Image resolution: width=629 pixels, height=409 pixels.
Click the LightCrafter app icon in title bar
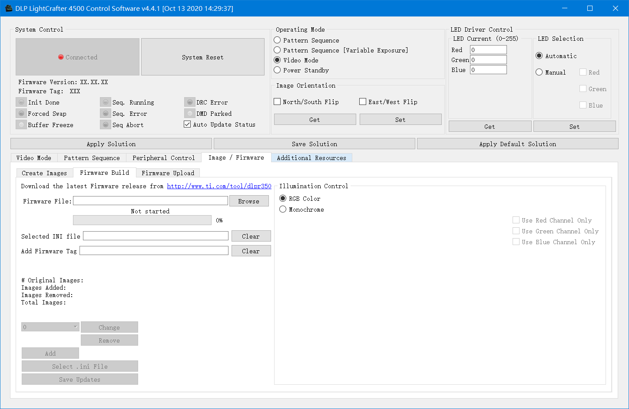tap(8, 8)
